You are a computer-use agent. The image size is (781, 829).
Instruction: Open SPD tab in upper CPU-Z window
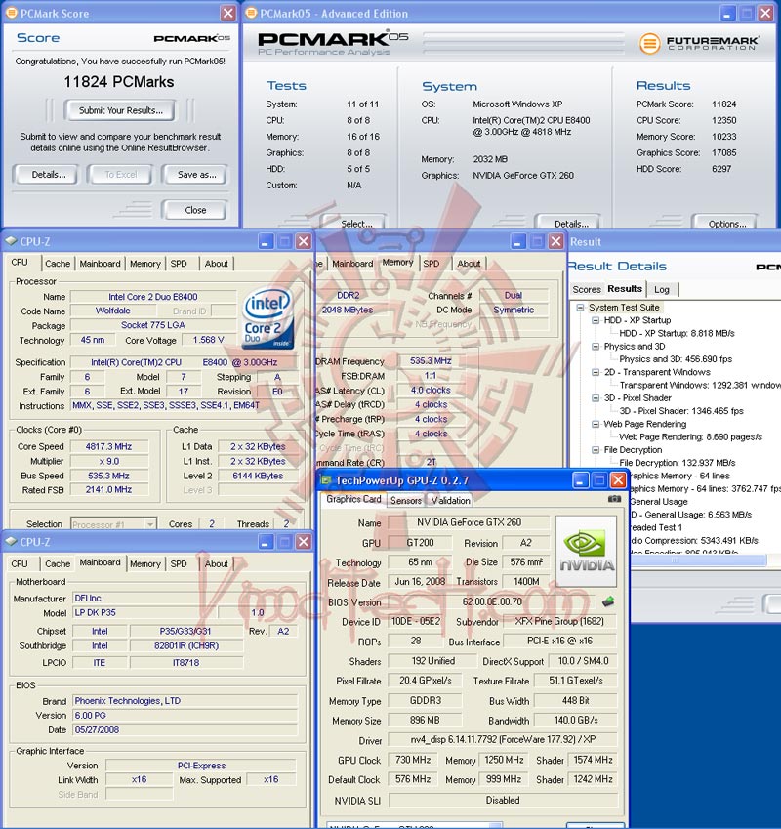(x=179, y=264)
